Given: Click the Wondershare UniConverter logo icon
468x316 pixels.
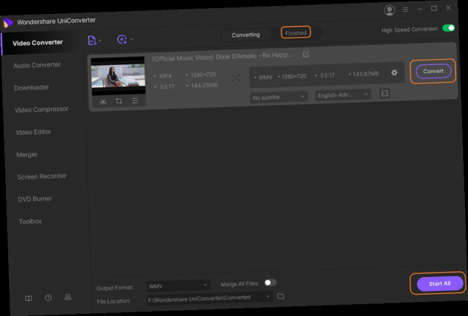Looking at the screenshot, I should pos(8,23).
